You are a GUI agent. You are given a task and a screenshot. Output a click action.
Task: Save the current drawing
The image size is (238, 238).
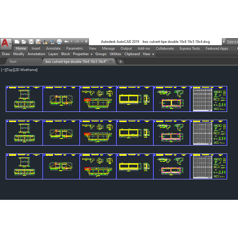coord(31,42)
